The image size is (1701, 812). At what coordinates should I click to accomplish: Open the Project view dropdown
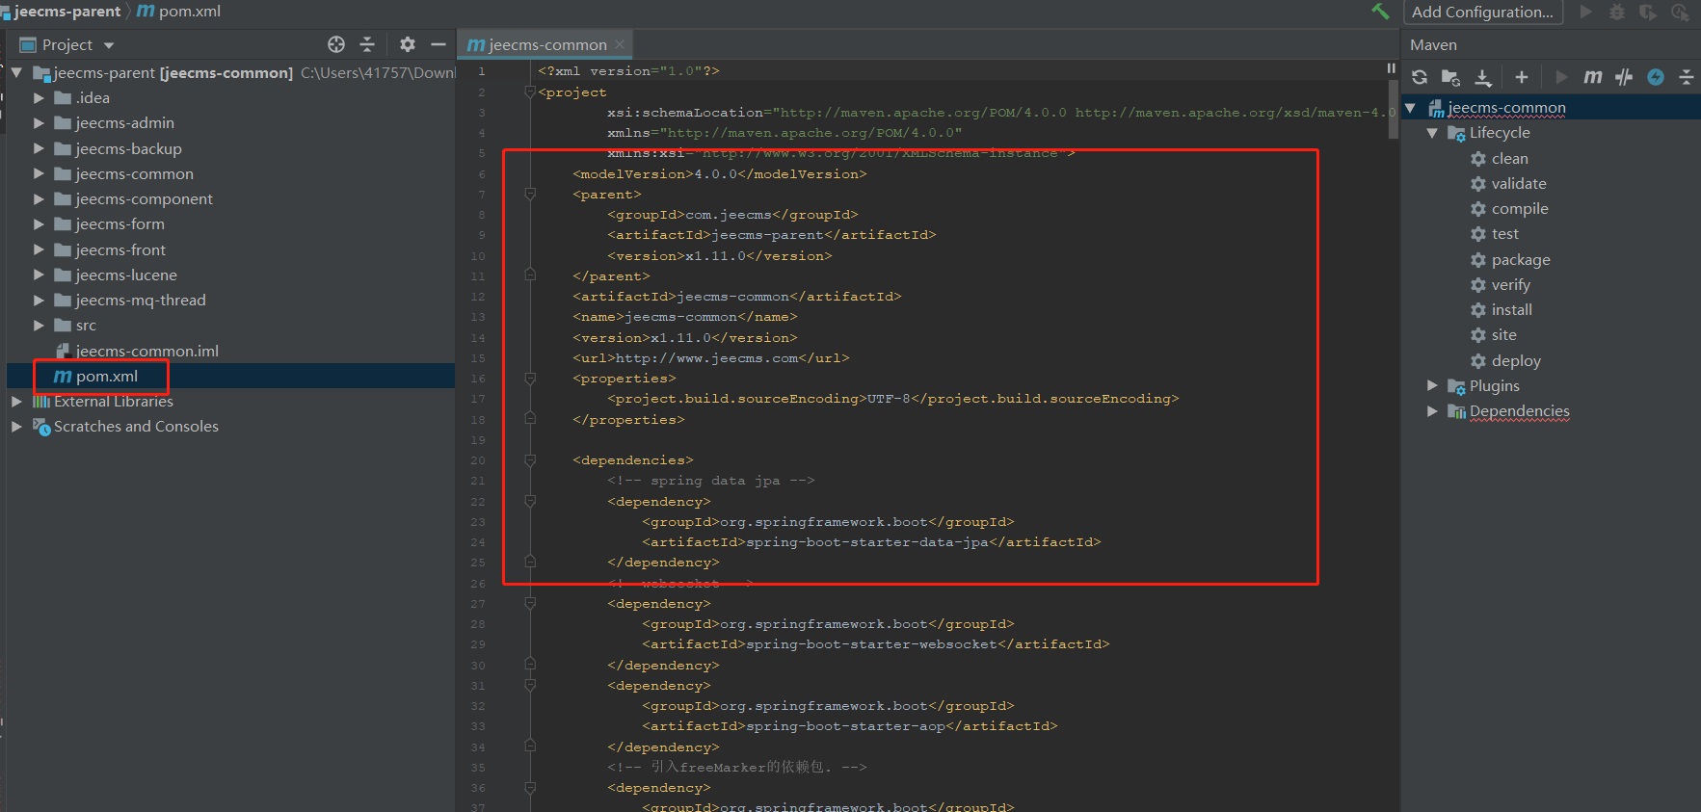(109, 45)
